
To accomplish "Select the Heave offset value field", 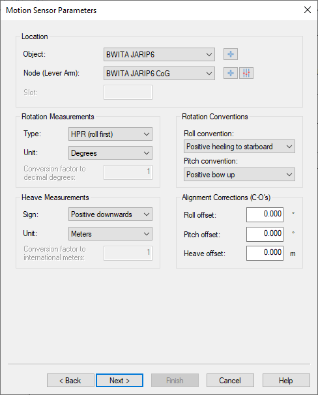I will [265, 253].
